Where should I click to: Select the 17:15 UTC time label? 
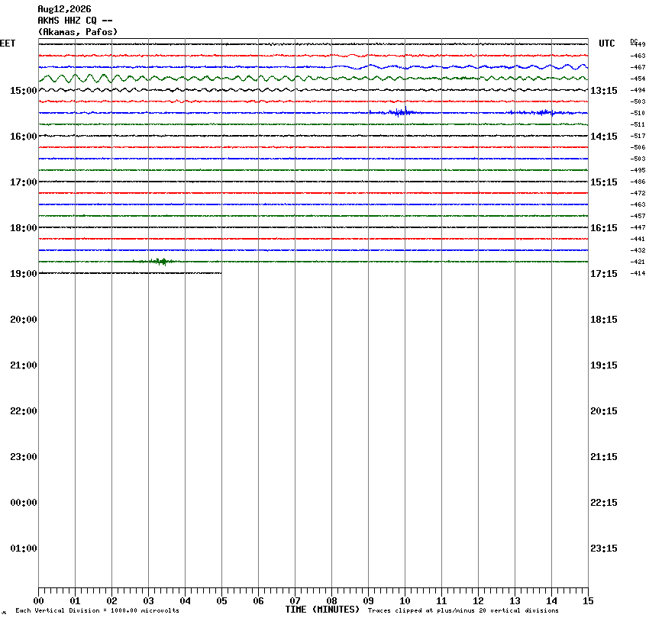[603, 274]
